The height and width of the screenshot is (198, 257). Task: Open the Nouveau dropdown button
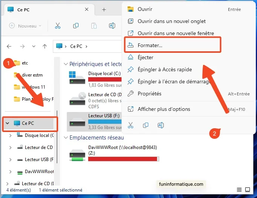pyautogui.click(x=25, y=26)
